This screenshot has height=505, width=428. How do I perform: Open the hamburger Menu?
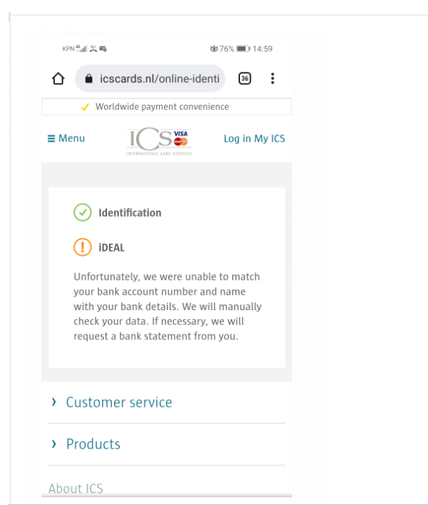66,138
